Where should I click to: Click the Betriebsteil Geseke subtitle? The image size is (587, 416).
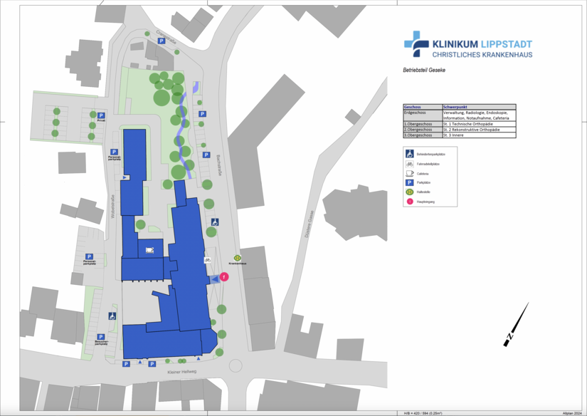point(424,71)
